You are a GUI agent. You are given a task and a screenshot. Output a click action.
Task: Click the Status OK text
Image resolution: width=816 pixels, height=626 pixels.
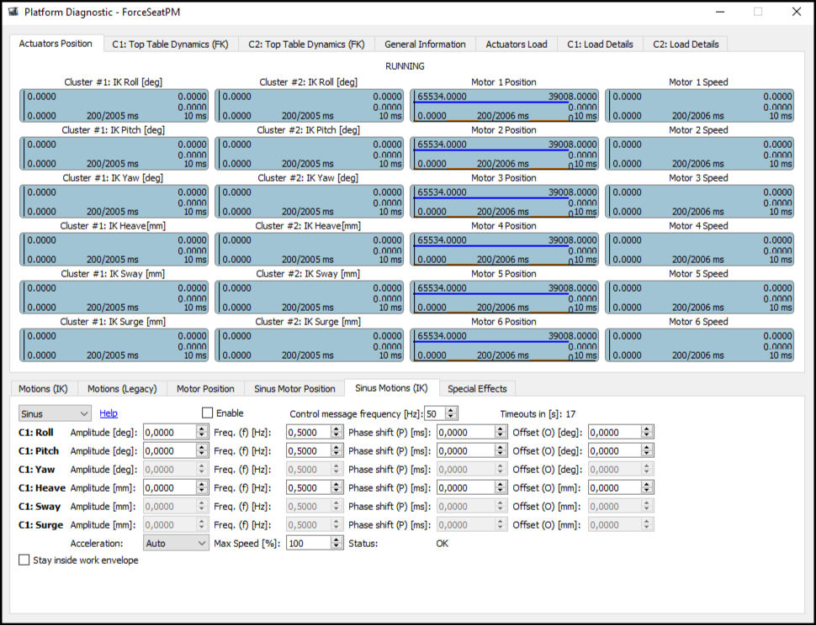pyautogui.click(x=442, y=544)
